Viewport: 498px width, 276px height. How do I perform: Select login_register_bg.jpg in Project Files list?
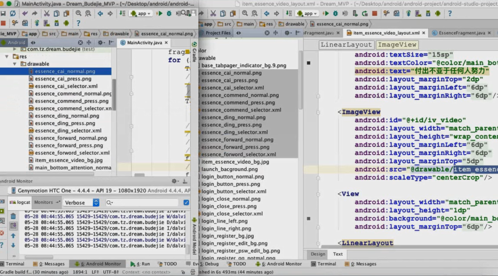tap(228, 236)
